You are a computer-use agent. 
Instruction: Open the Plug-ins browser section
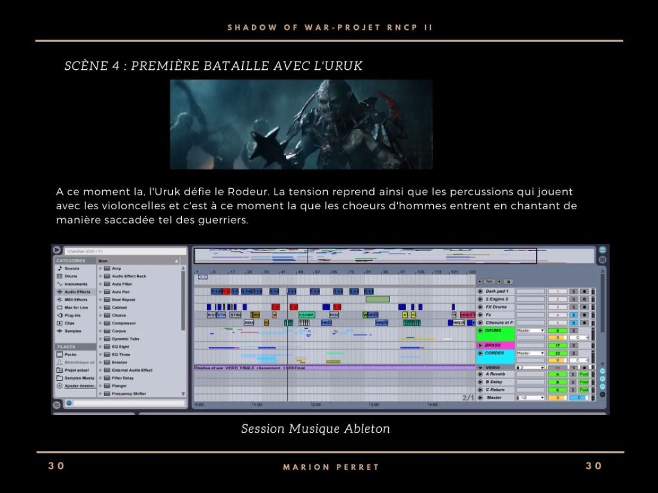[x=73, y=316]
